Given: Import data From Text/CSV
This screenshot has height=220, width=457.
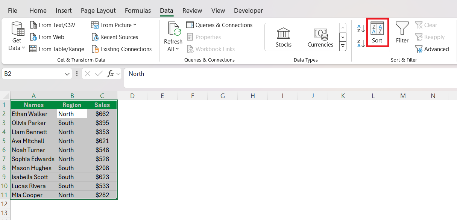Looking at the screenshot, I should (52, 25).
